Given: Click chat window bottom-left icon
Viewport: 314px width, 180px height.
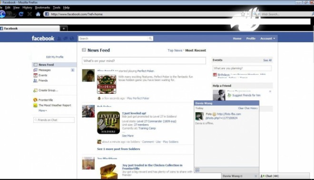Looking at the screenshot, I should tap(197, 170).
